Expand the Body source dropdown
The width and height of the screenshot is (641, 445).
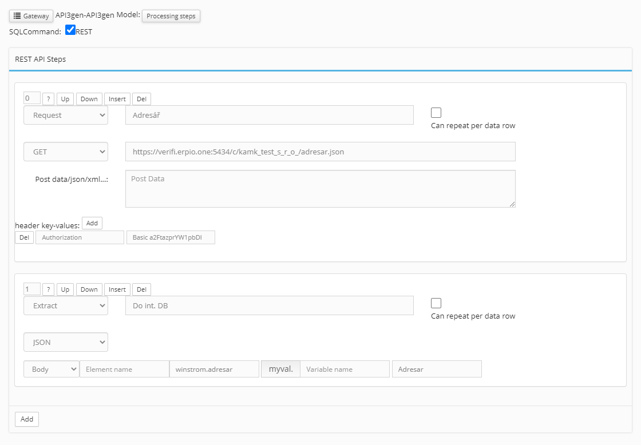[x=52, y=369]
